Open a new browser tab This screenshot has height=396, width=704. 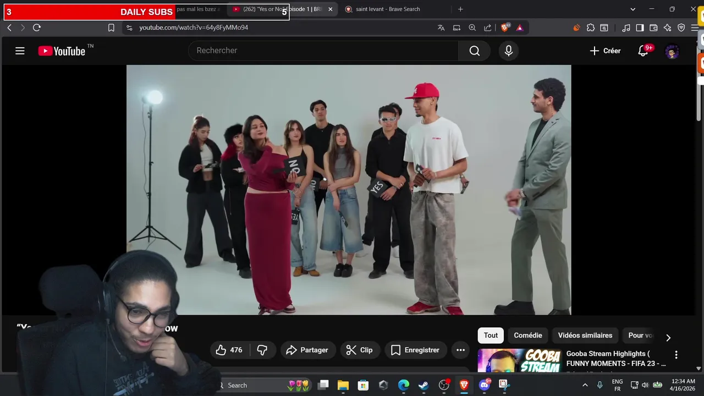click(x=460, y=9)
